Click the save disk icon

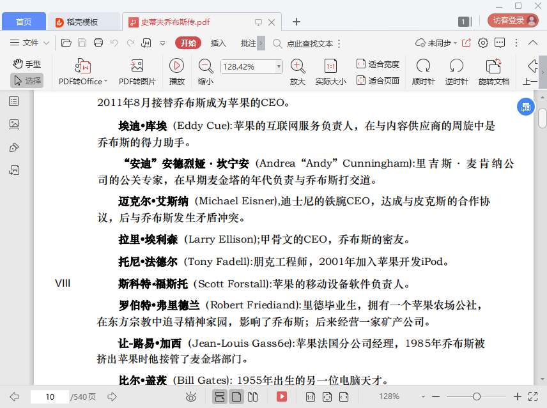click(82, 43)
